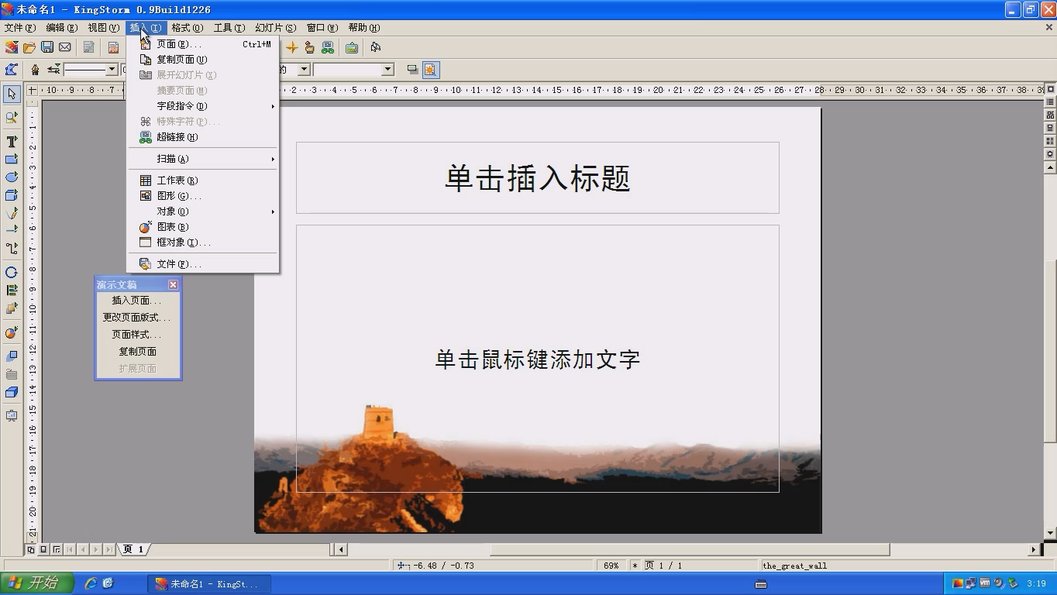Expand the line style dropdown
This screenshot has height=595, width=1057.
(112, 70)
